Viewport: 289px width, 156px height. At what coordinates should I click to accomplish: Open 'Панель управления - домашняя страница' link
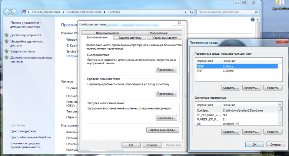point(26,24)
